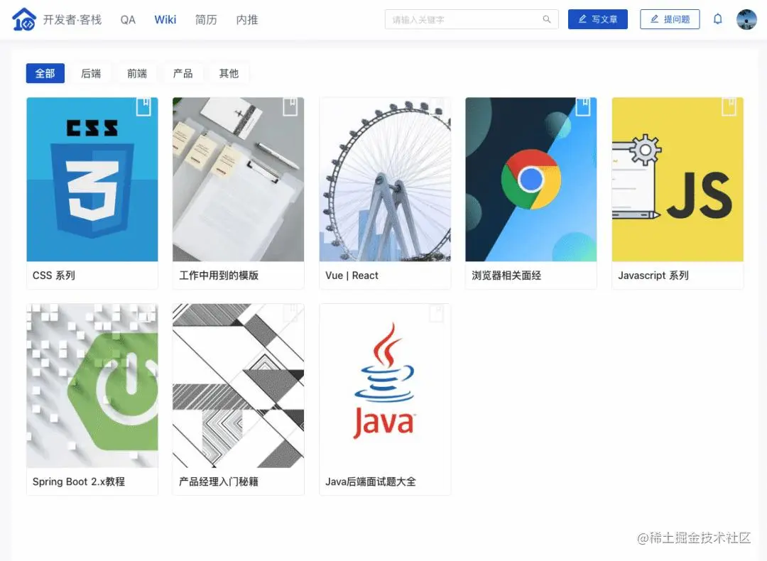Filter by the 前端 category tab
This screenshot has height=561, width=767.
[x=137, y=73]
